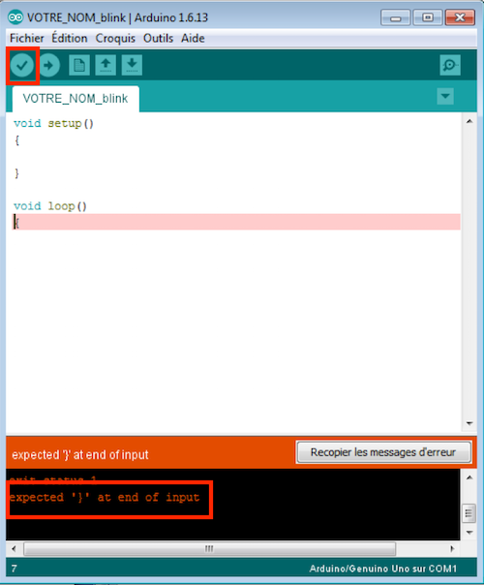Click the console scrollbar down arrow
The width and height of the screenshot is (484, 585).
pos(469,533)
